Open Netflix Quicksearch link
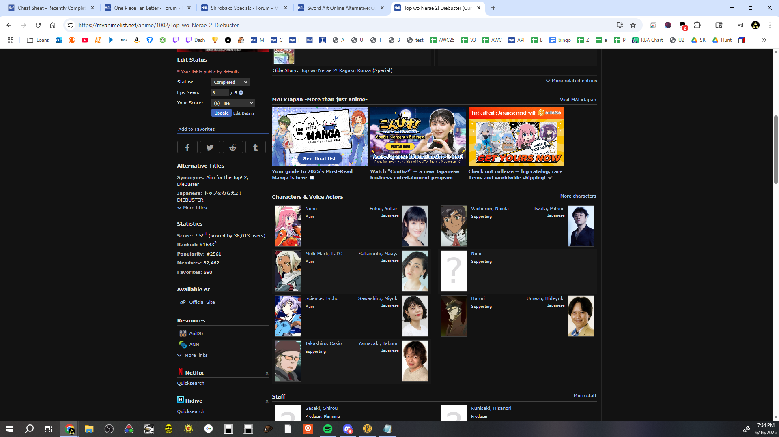Viewport: 779px width, 437px height. [x=191, y=383]
